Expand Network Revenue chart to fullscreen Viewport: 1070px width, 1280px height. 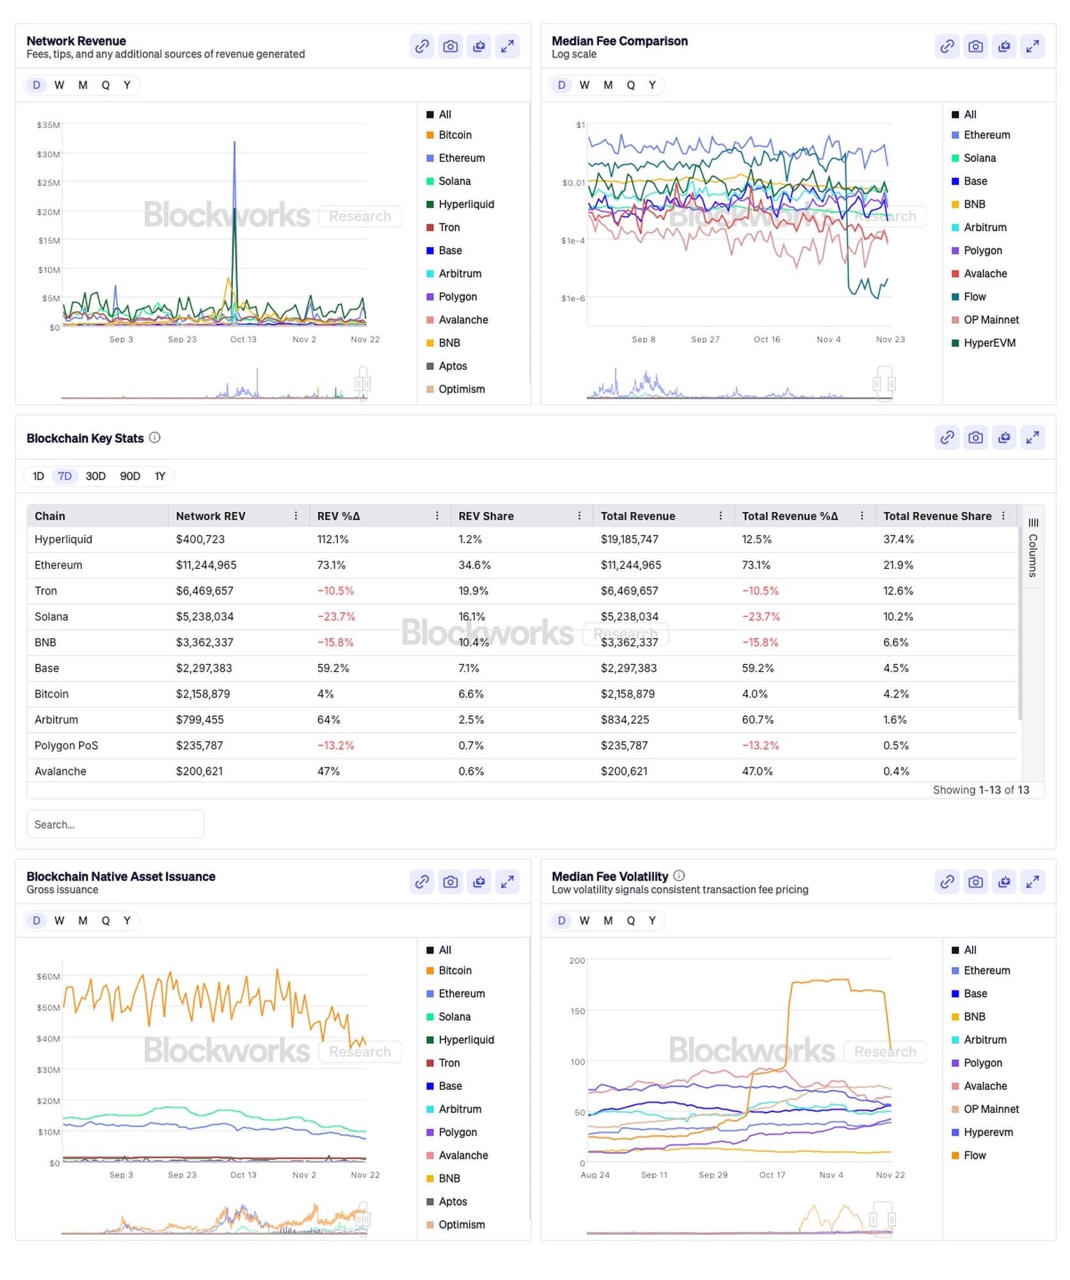(507, 46)
